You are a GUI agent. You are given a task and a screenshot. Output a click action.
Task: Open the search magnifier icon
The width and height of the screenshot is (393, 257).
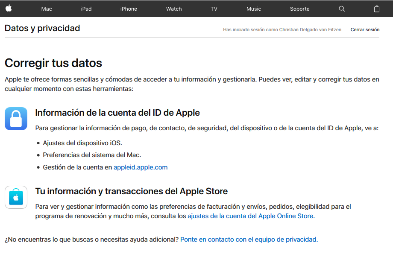point(342,9)
